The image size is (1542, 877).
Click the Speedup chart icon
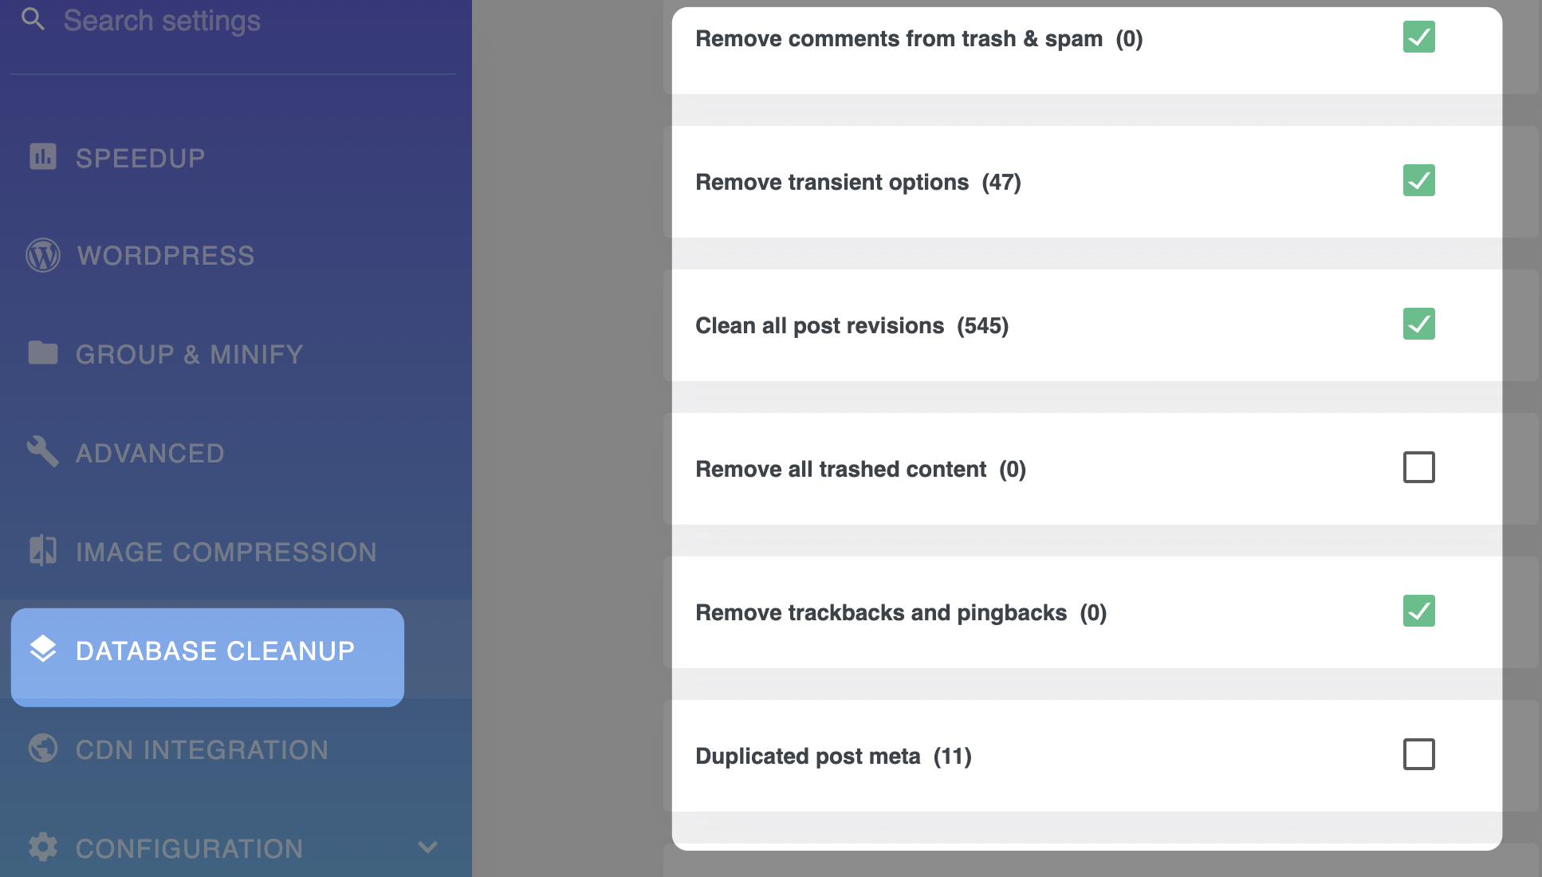(43, 156)
